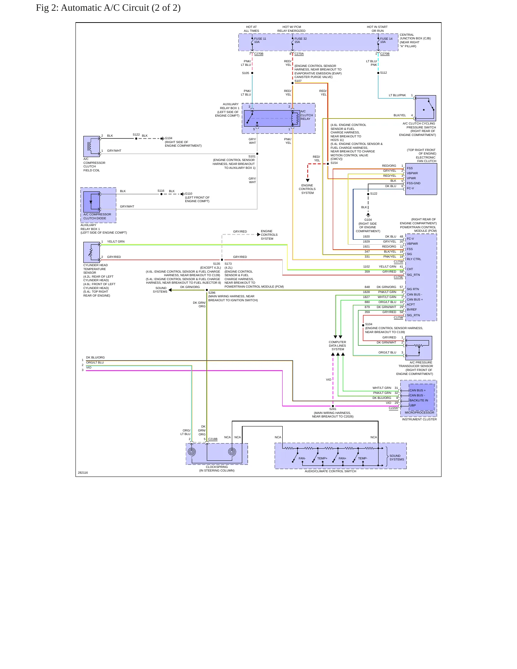Click splice label "S281"

tap(333, 409)
